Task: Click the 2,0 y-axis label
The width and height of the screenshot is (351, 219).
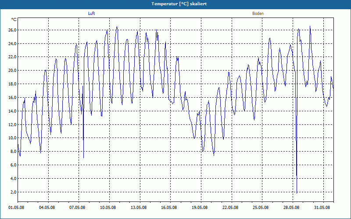Action: tap(14, 192)
